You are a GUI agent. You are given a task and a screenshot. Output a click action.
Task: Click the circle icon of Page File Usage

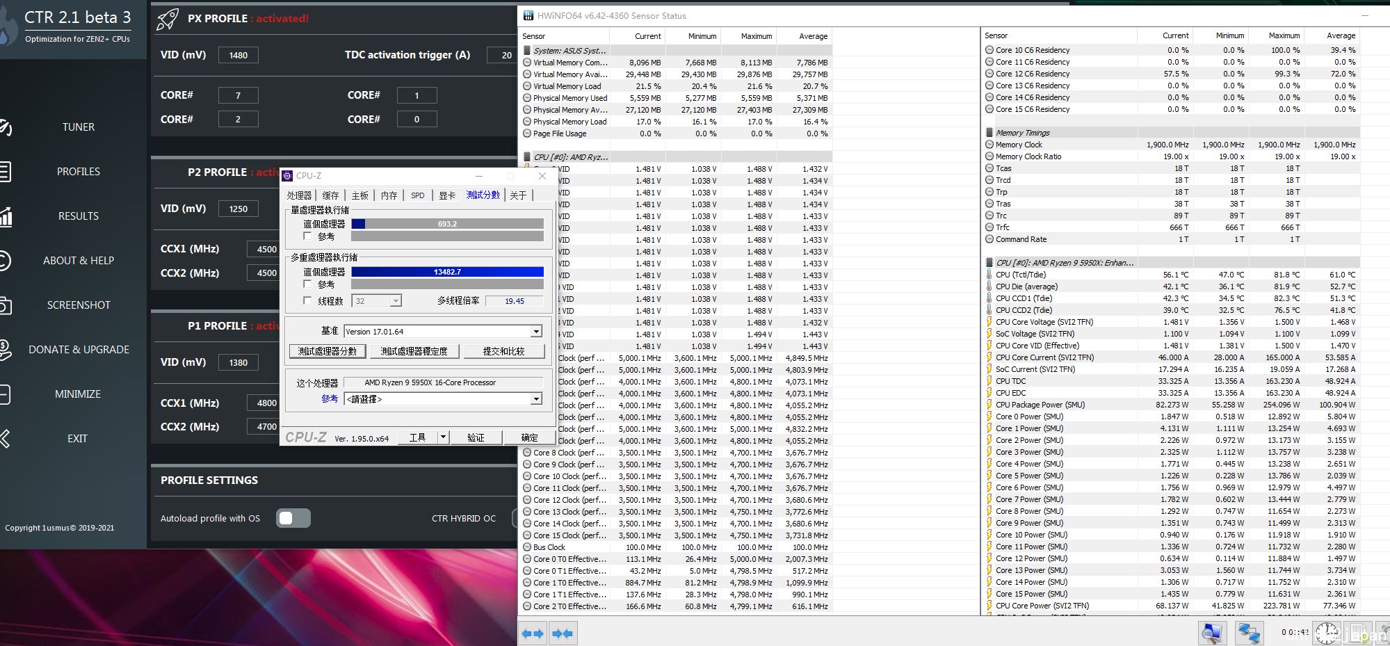[x=528, y=133]
